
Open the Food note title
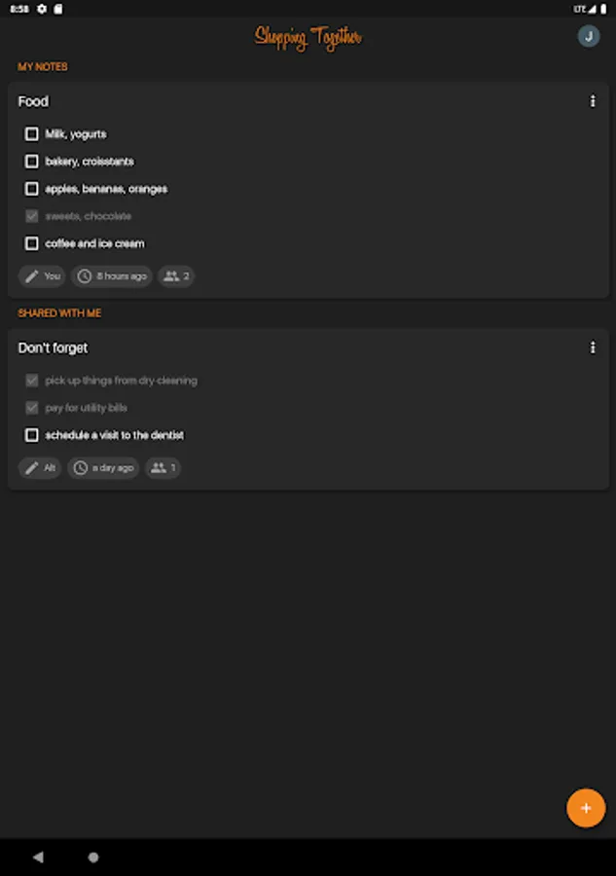coord(33,101)
